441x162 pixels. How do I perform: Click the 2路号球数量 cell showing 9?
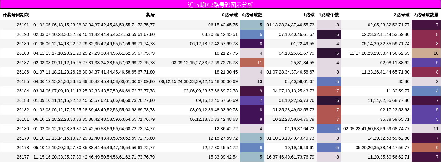tap(426, 148)
